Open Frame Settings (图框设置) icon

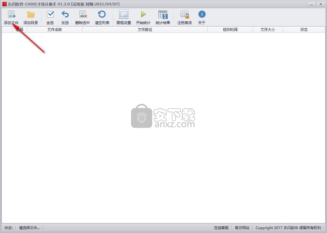click(x=124, y=14)
